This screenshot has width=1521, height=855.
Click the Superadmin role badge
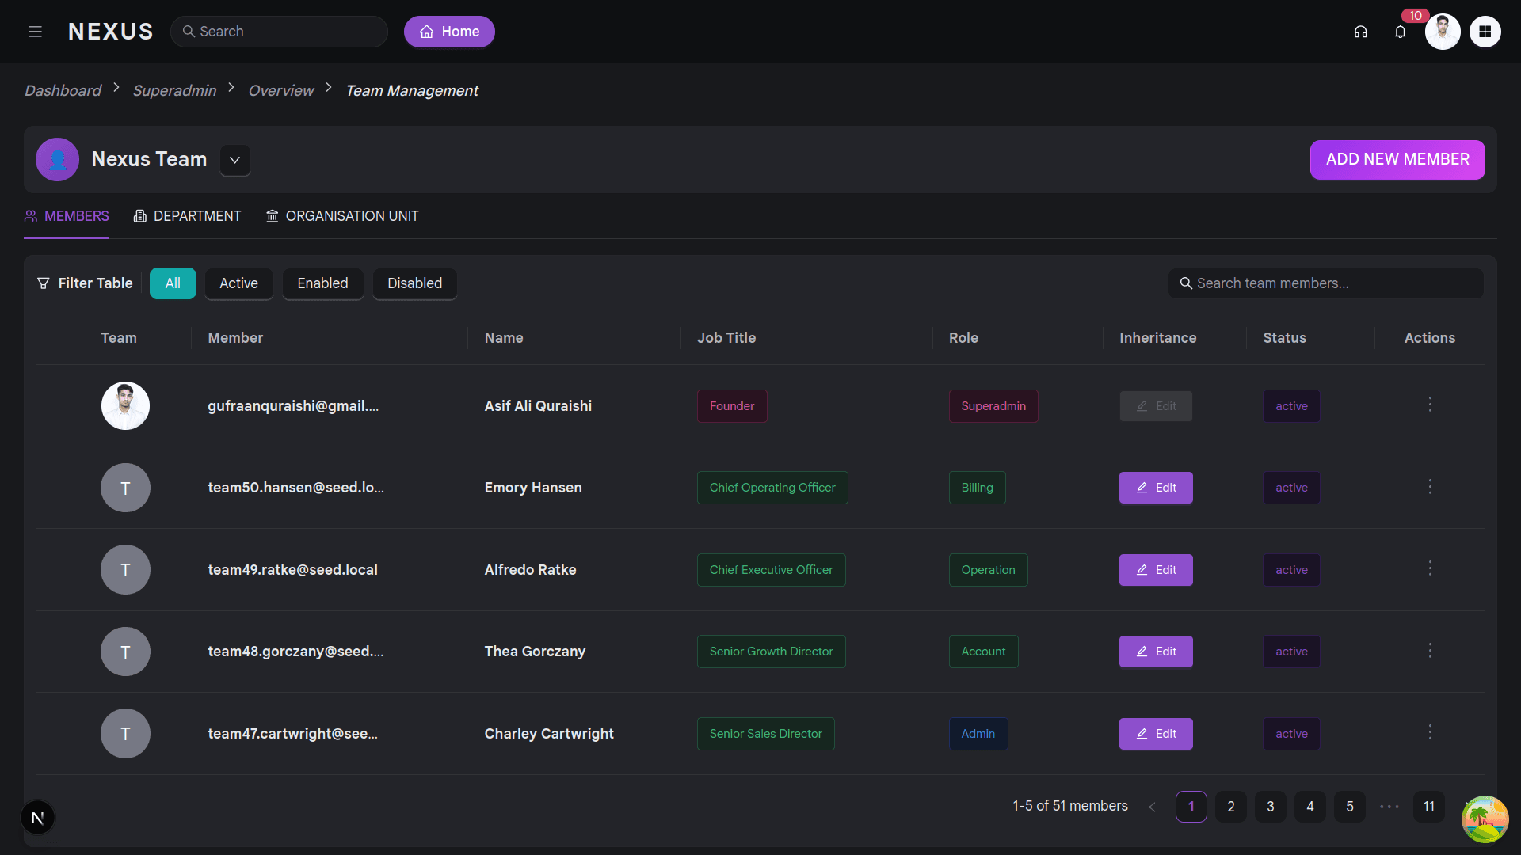click(993, 406)
